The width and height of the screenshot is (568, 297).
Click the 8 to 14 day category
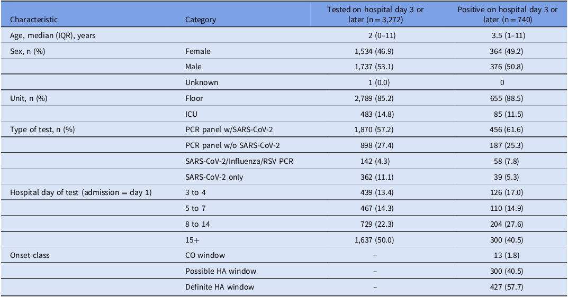(x=197, y=224)
